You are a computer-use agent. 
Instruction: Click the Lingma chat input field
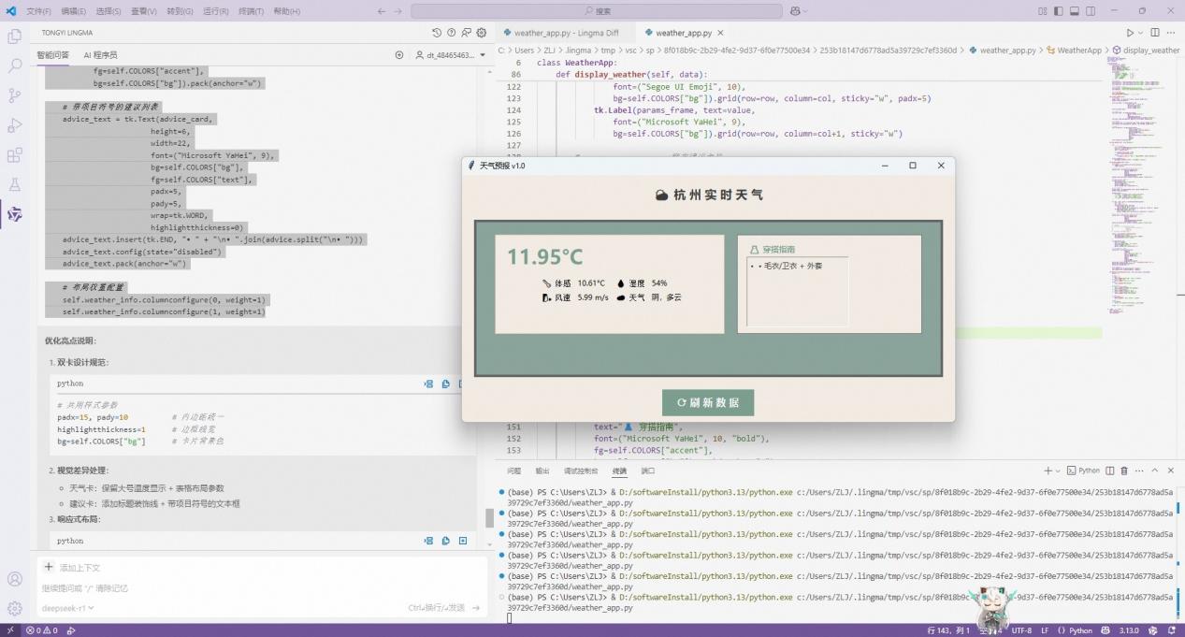pyautogui.click(x=263, y=588)
